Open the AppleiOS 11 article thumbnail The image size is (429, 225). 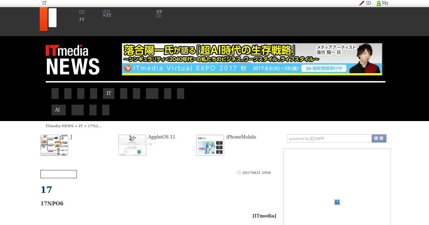pyautogui.click(x=132, y=145)
